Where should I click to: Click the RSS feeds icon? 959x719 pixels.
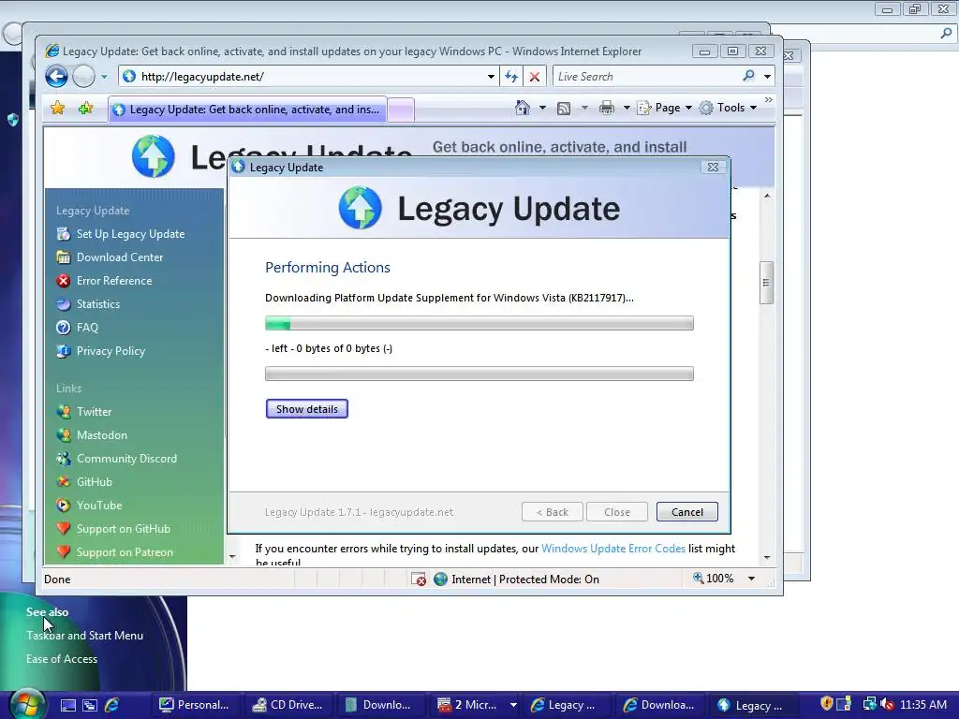[563, 109]
